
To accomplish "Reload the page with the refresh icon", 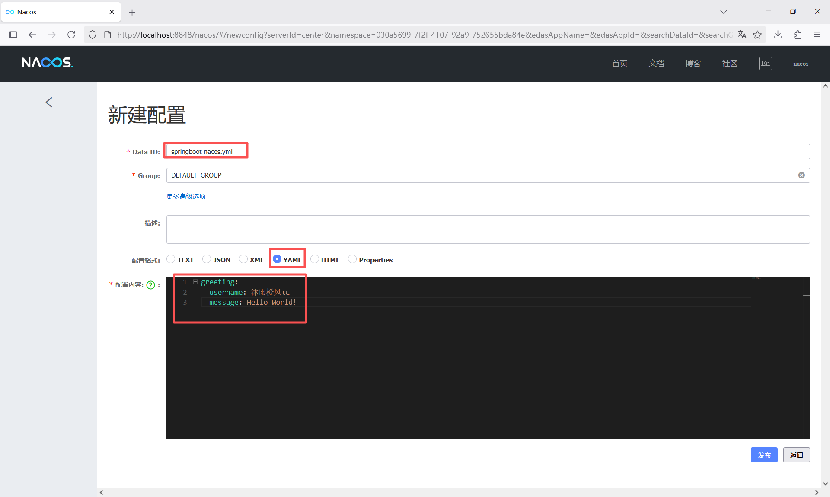I will click(x=71, y=35).
